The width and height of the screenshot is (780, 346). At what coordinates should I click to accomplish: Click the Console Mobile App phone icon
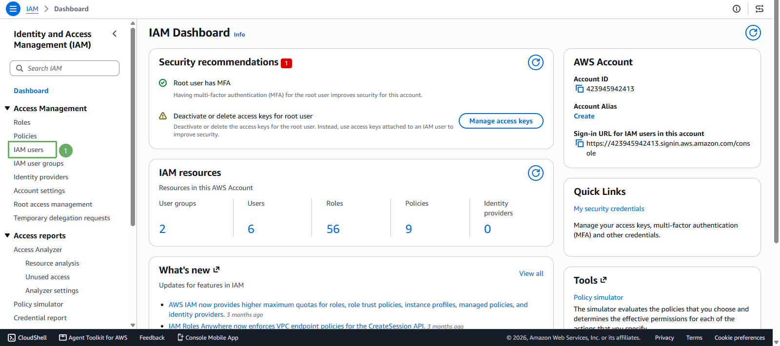pyautogui.click(x=180, y=338)
